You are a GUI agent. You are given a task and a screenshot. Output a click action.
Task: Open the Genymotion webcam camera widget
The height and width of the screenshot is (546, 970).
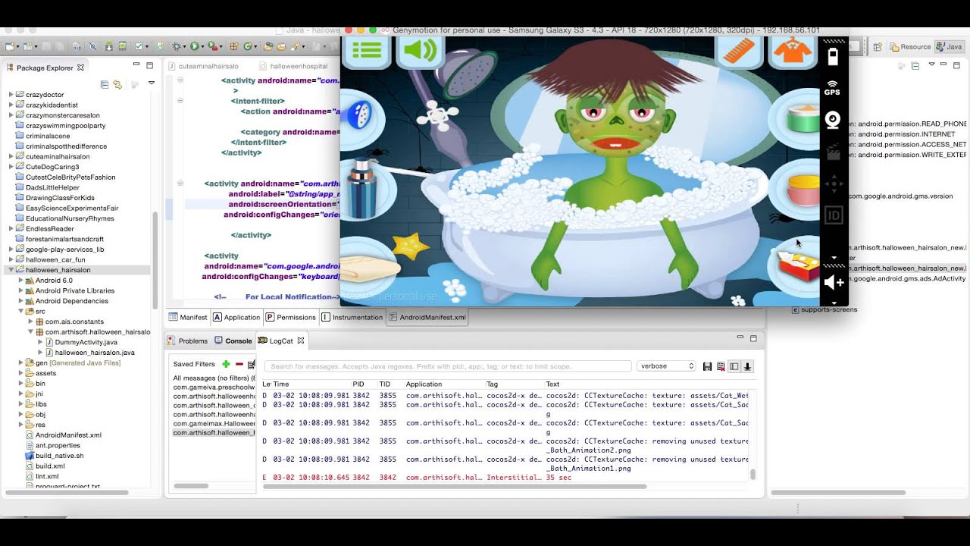pyautogui.click(x=833, y=120)
